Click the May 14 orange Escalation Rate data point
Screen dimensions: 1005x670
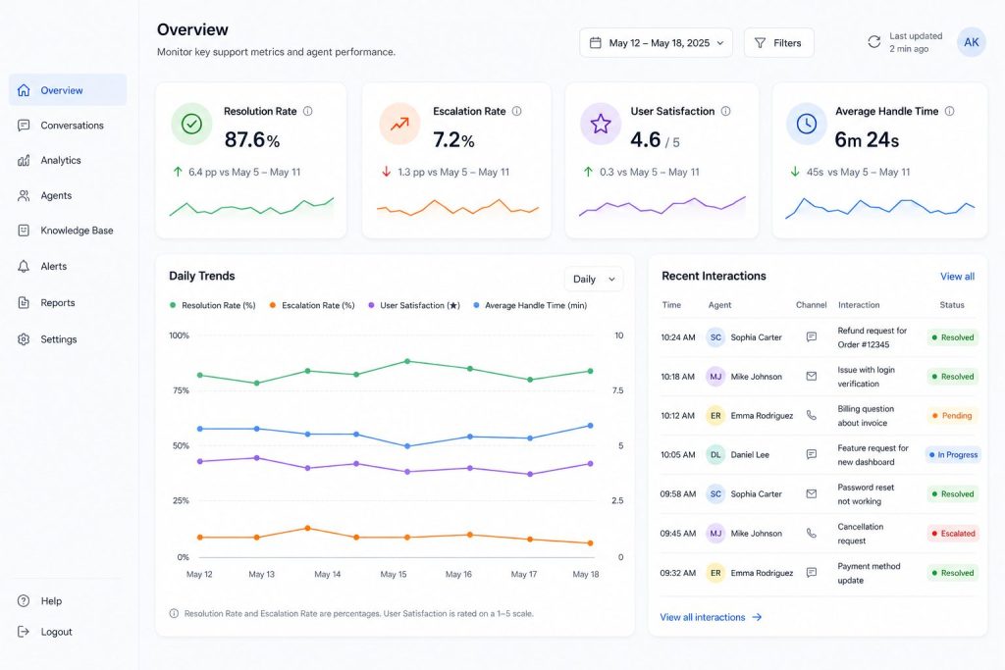coord(307,529)
